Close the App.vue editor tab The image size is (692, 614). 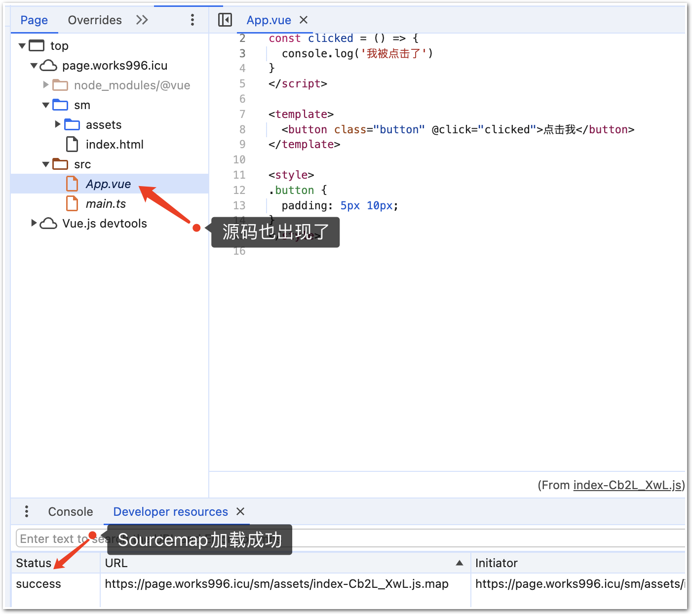pos(304,20)
